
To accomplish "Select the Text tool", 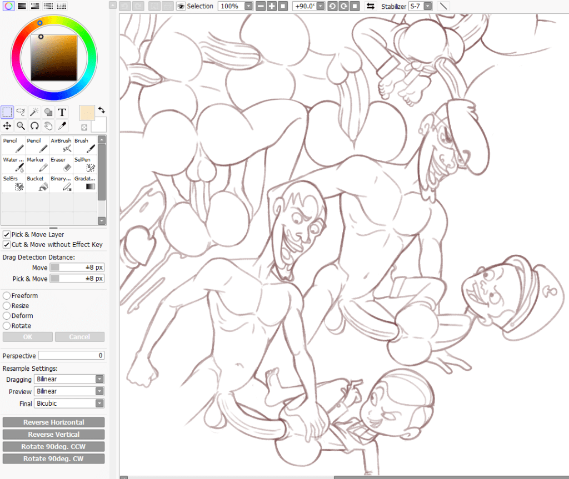I will pos(62,112).
